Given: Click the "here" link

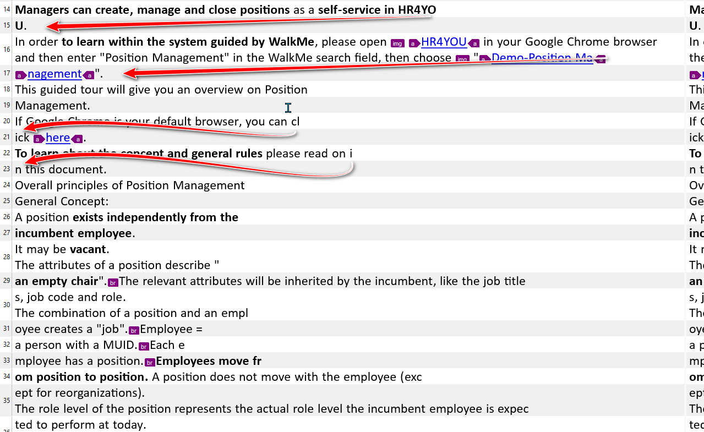Looking at the screenshot, I should click(x=58, y=138).
